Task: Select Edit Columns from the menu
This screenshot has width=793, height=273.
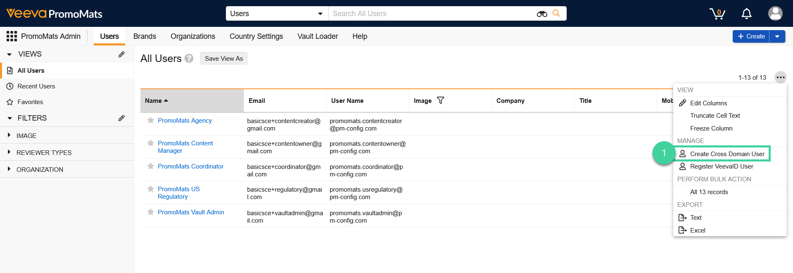Action: pyautogui.click(x=730, y=103)
